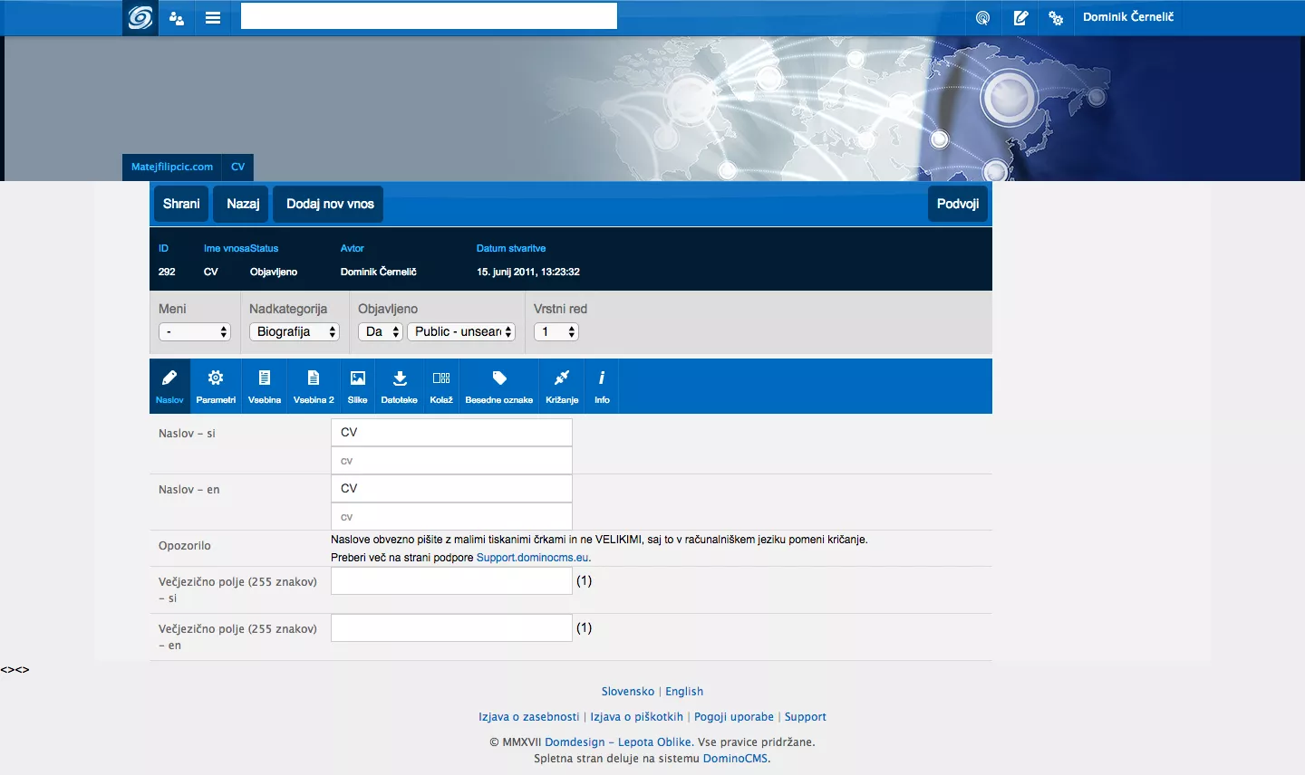Viewport: 1305px width, 775px height.
Task: Open the Parametri gear tab
Action: click(x=216, y=386)
